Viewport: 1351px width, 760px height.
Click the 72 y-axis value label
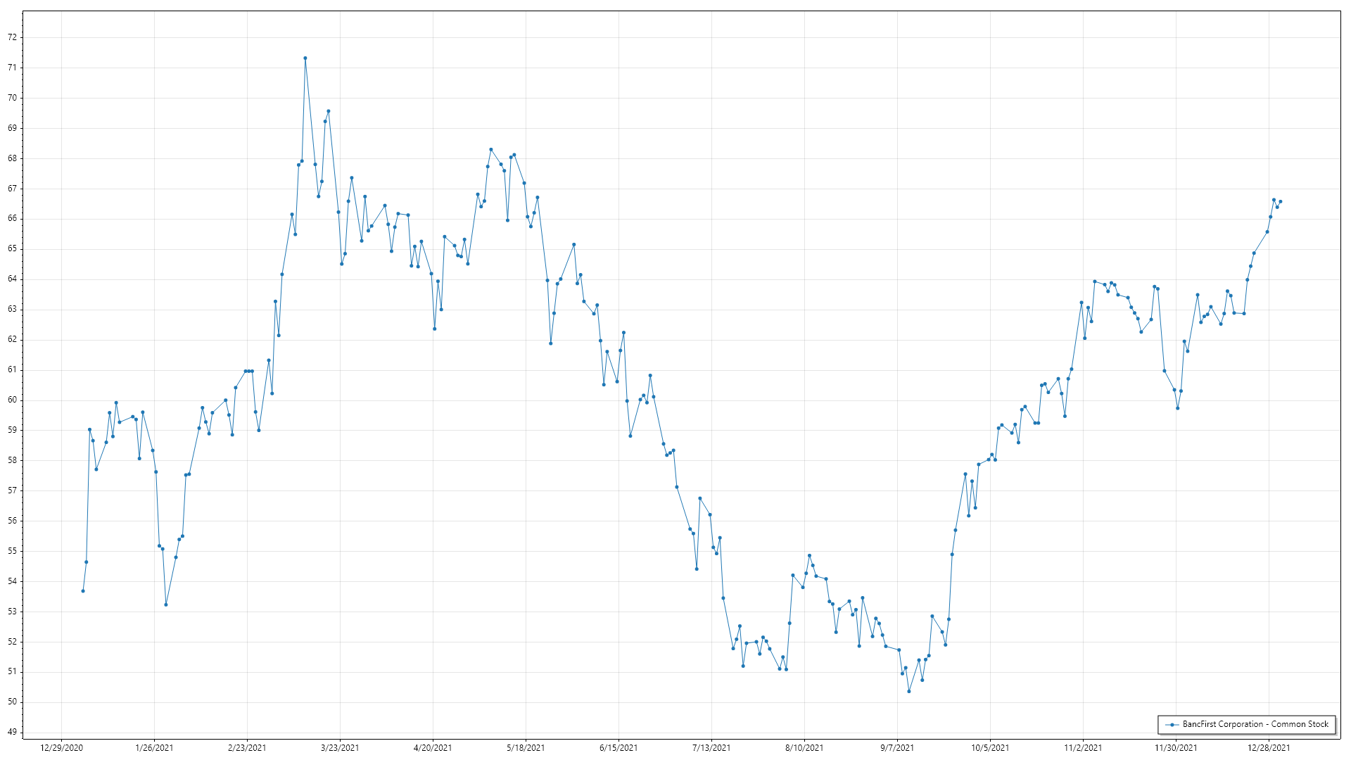tap(12, 37)
